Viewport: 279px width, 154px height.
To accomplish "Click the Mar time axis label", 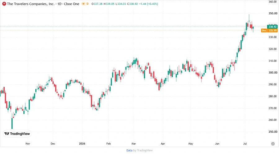I will [x=134, y=143].
